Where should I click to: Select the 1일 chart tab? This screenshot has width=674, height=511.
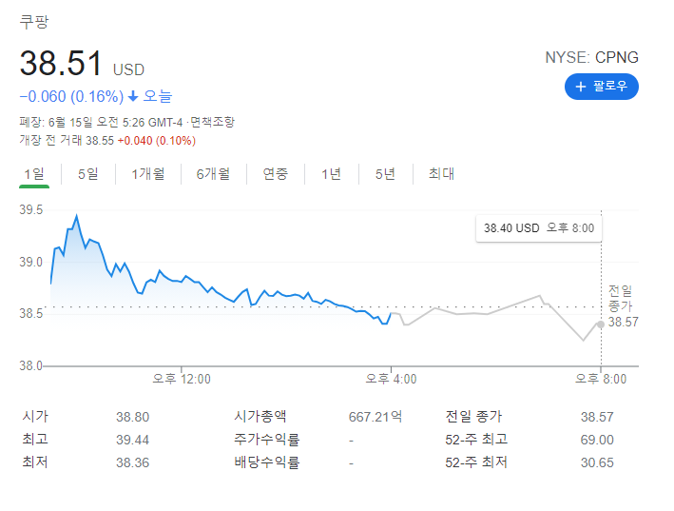[34, 174]
